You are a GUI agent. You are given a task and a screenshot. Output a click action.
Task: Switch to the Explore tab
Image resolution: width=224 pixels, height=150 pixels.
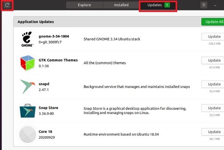coord(84,5)
